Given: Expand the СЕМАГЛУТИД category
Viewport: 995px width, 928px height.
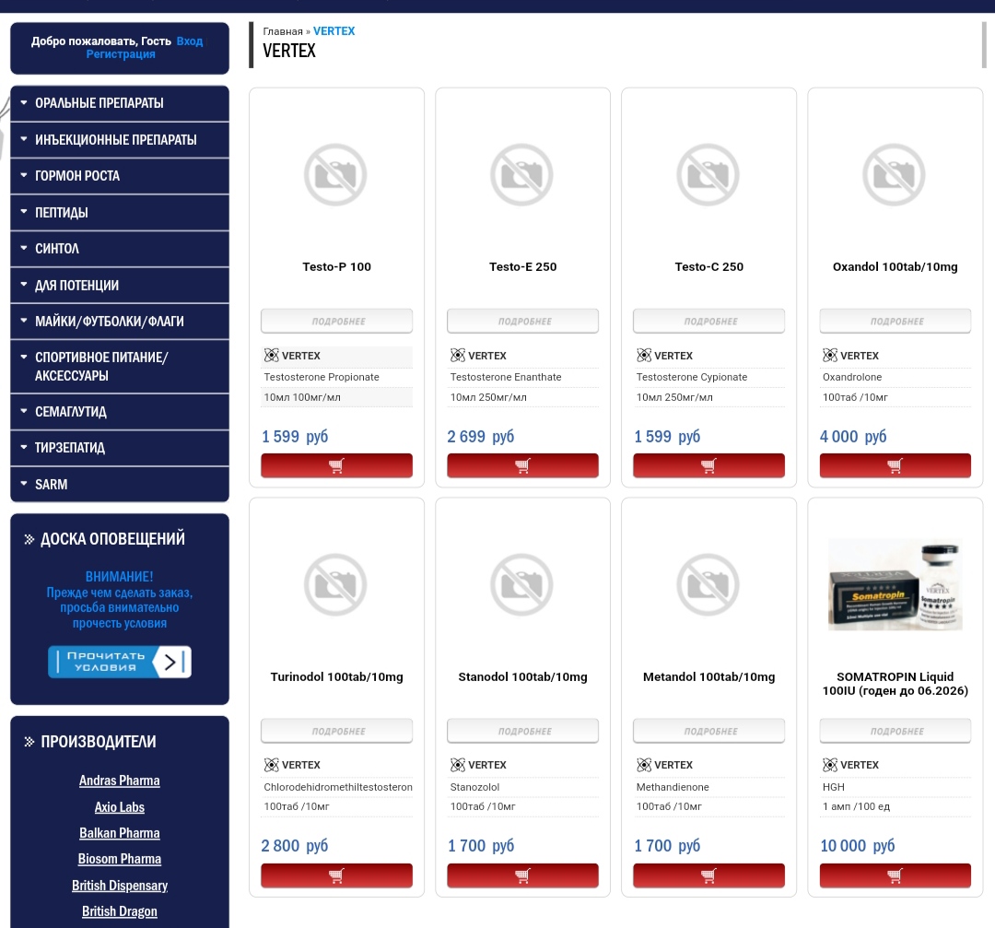Looking at the screenshot, I should click(119, 412).
